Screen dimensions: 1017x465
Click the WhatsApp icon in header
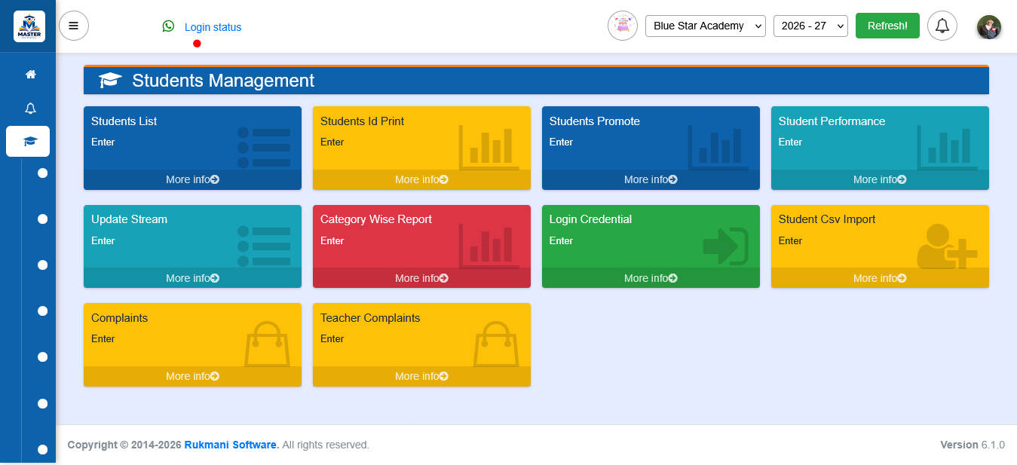pos(168,26)
